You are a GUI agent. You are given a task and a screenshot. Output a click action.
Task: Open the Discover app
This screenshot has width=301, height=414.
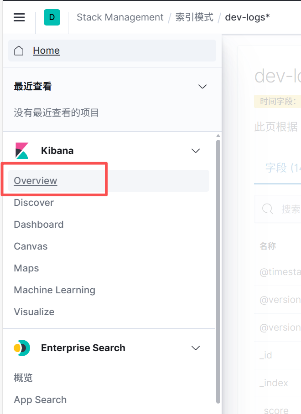point(34,203)
